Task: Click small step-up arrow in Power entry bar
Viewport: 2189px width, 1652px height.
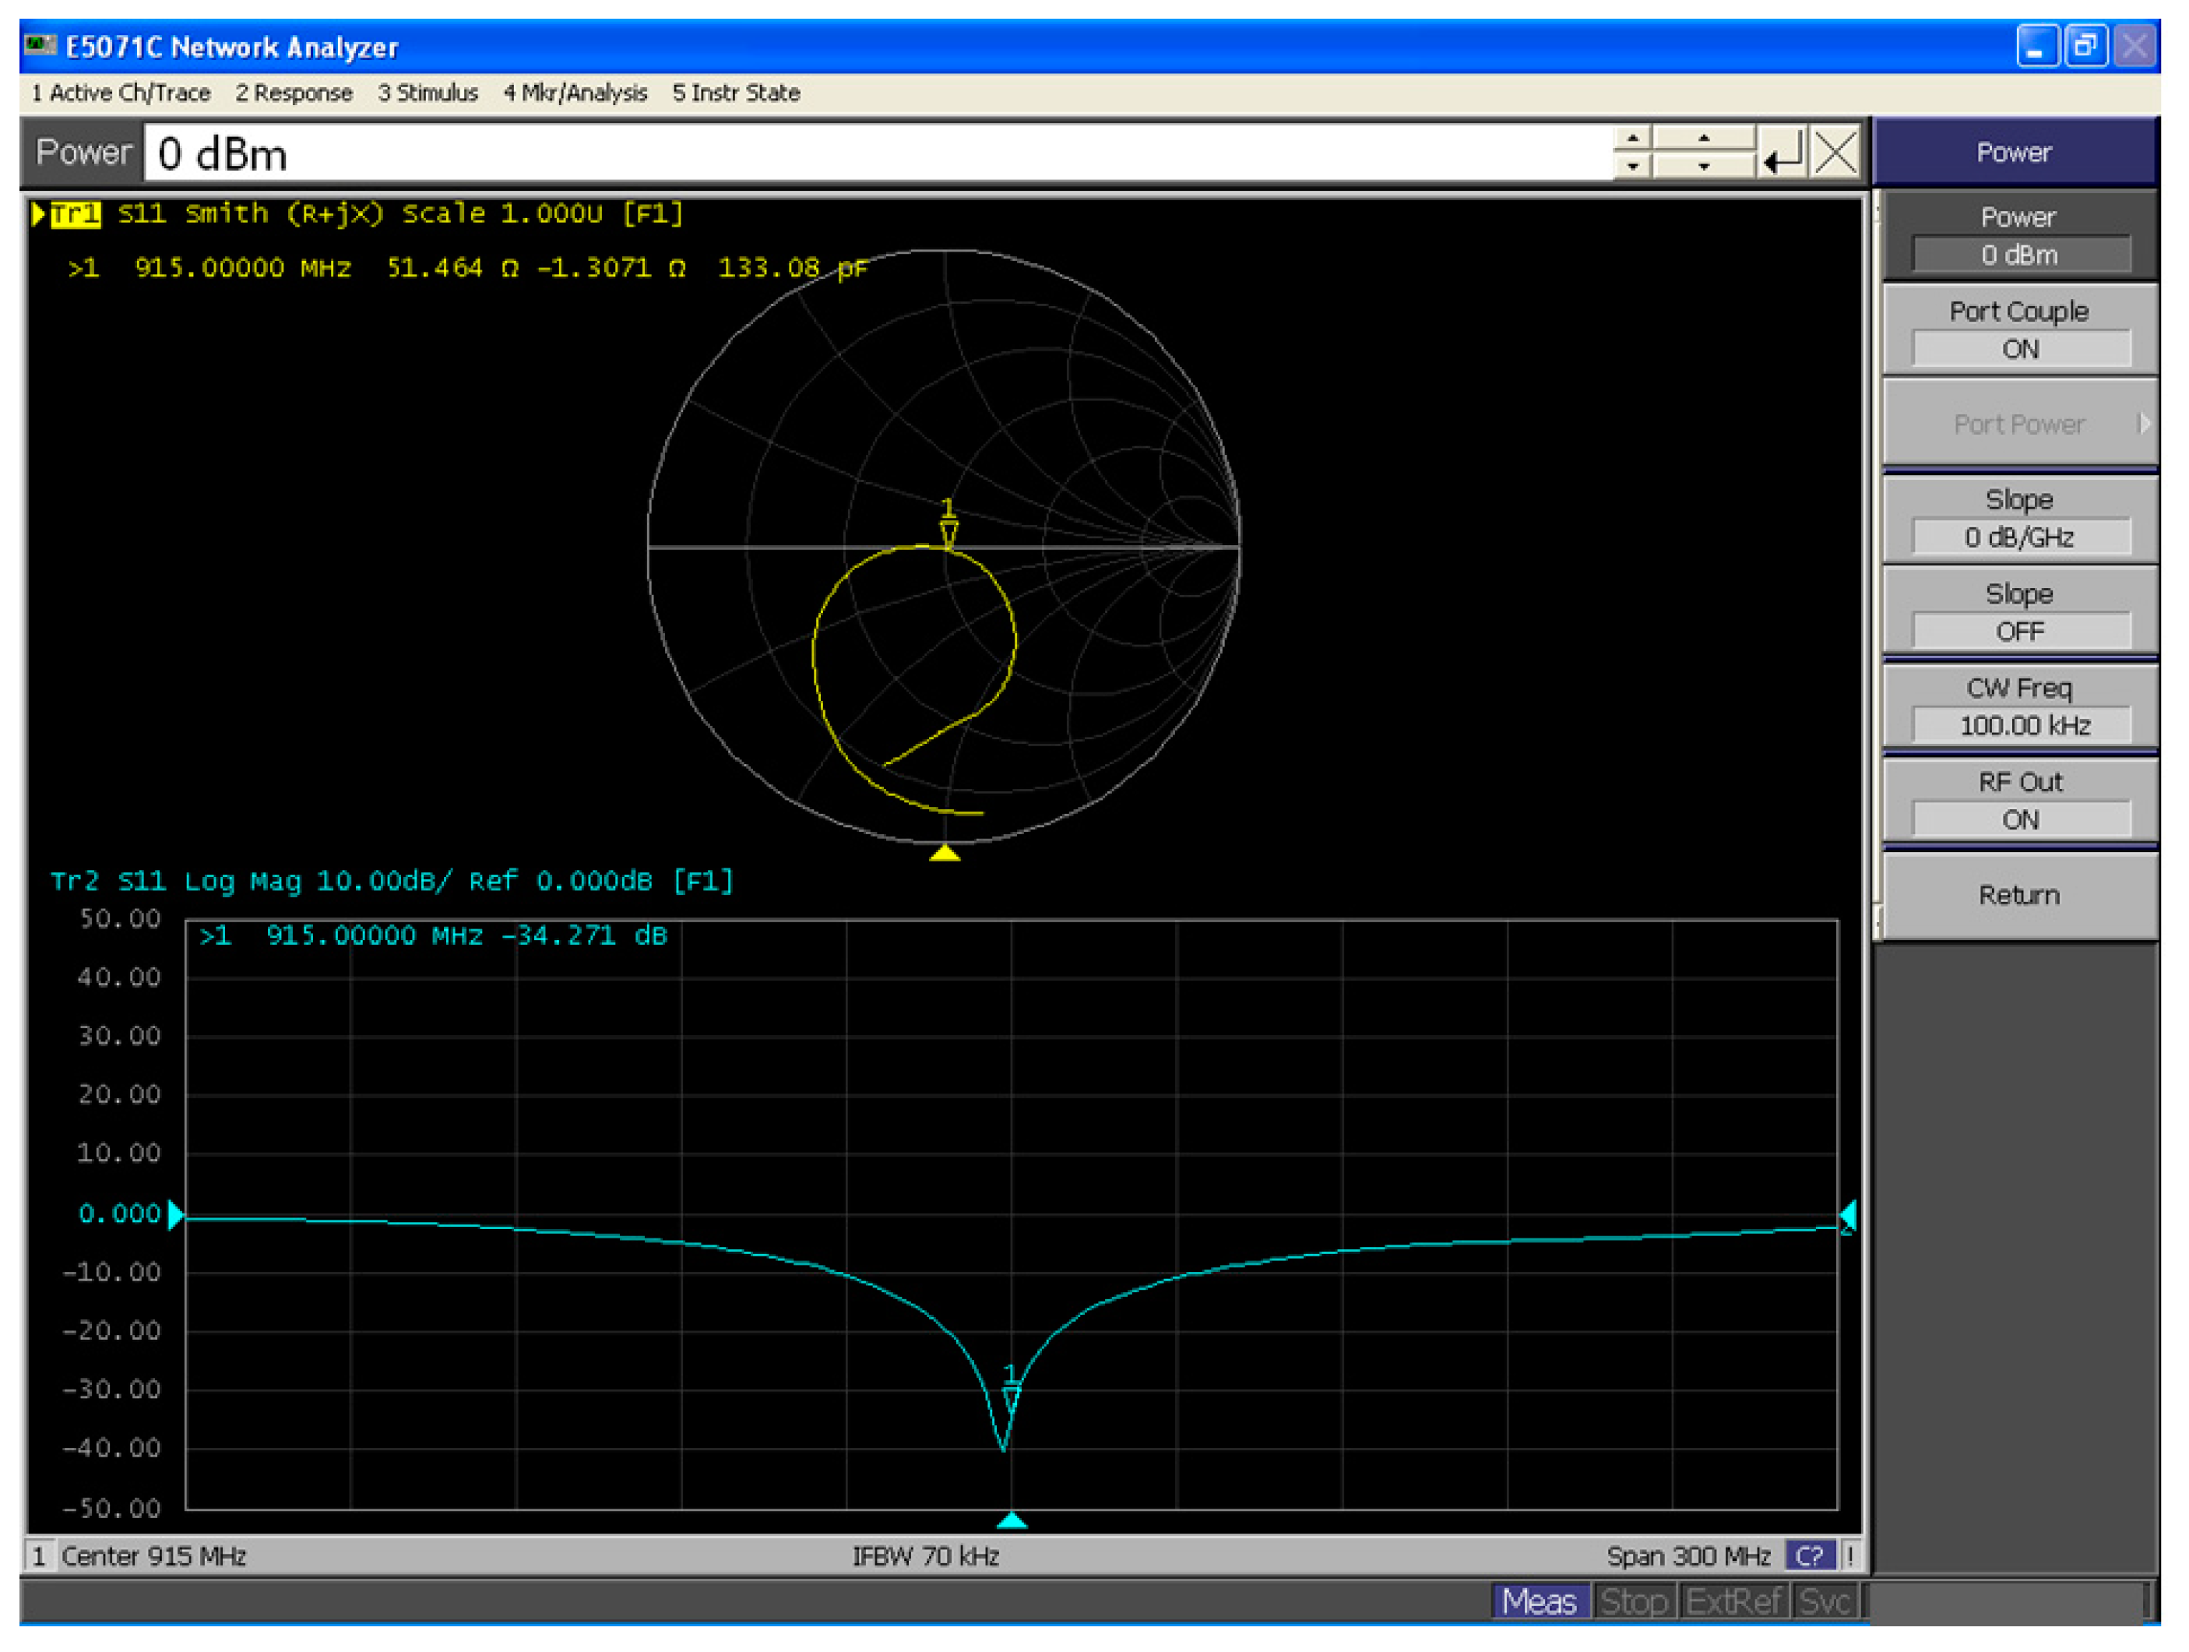Action: 1632,139
